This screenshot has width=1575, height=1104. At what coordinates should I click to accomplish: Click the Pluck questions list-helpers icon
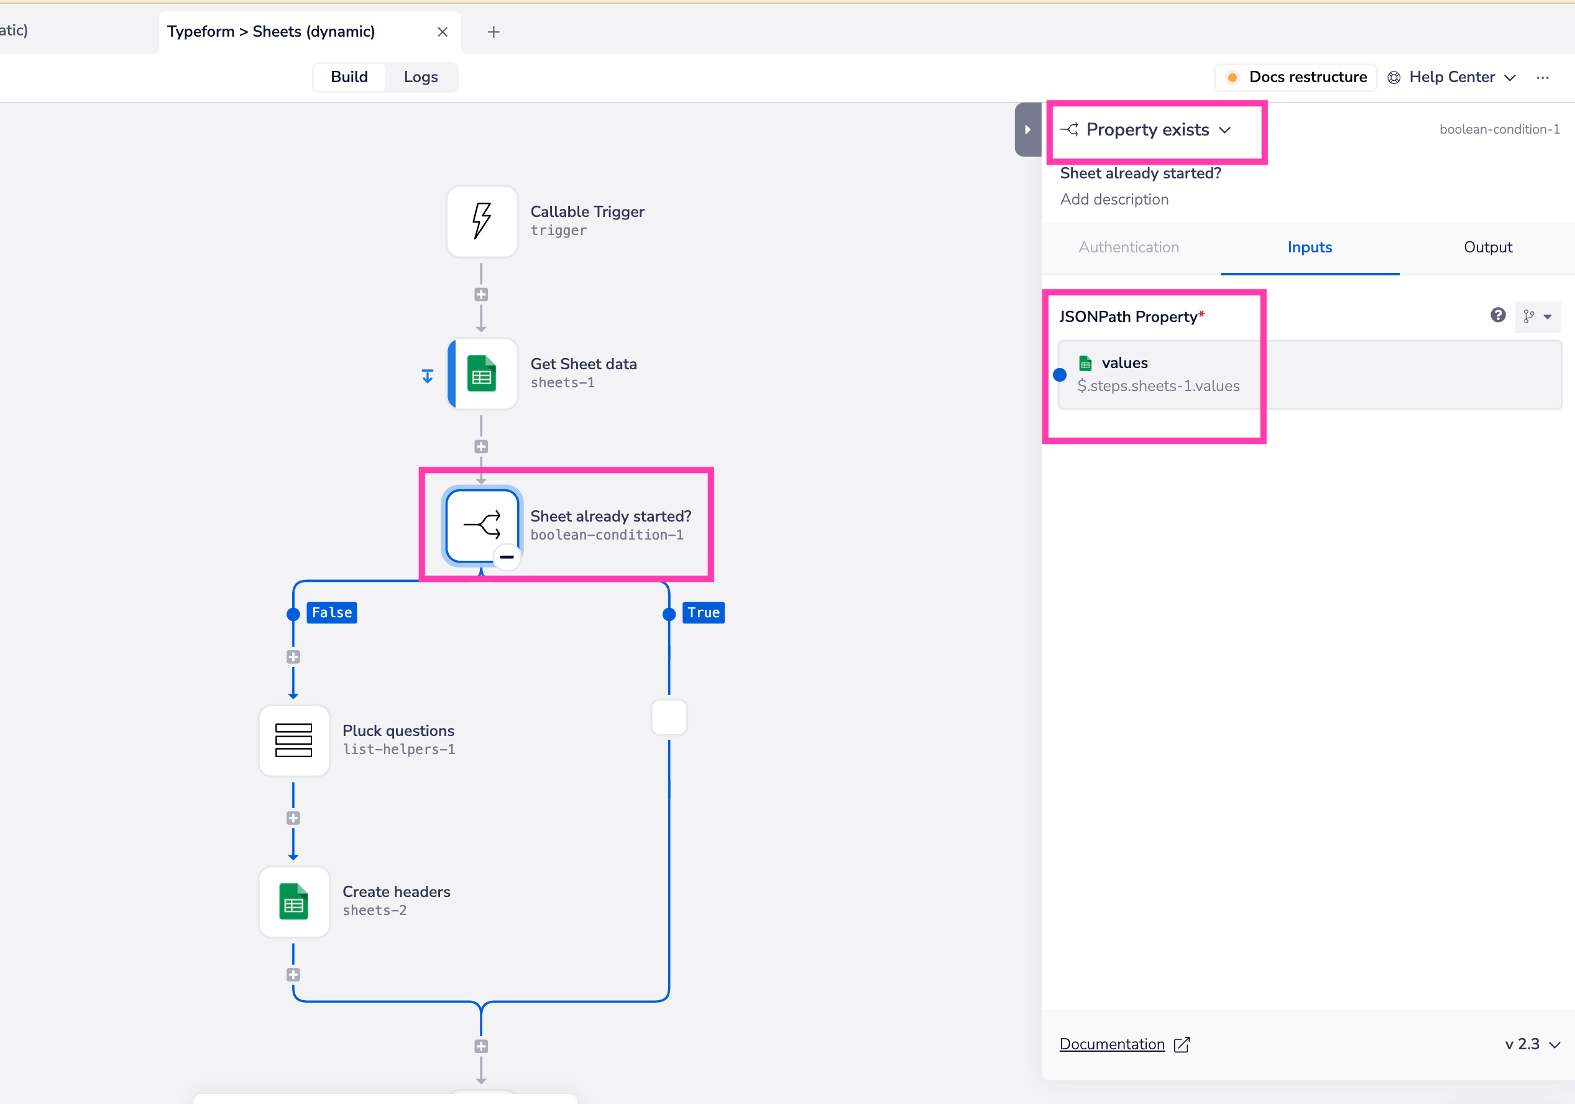click(x=293, y=740)
